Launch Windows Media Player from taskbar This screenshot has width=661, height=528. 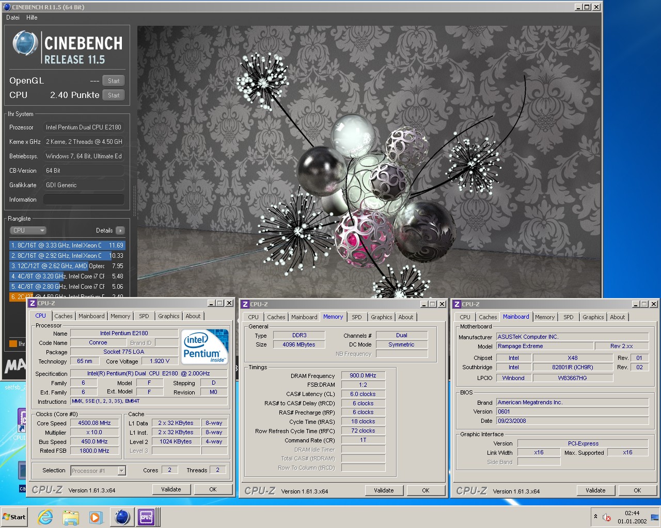click(x=96, y=517)
